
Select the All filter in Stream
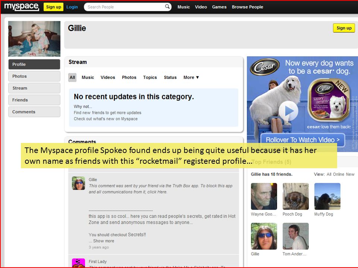pyautogui.click(x=72, y=77)
